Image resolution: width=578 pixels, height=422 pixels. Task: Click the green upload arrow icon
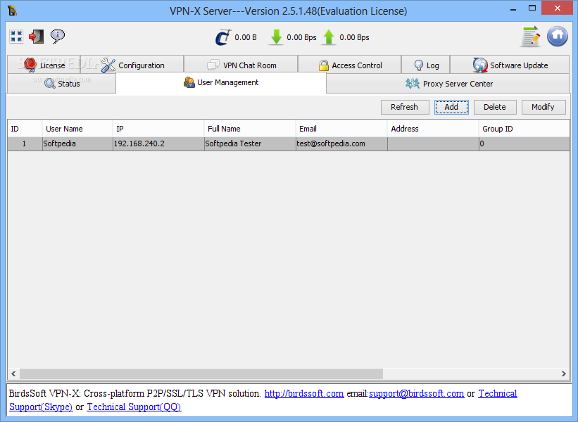coord(329,37)
